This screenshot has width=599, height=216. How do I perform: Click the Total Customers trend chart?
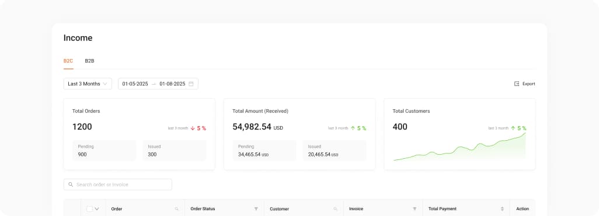pos(459,147)
